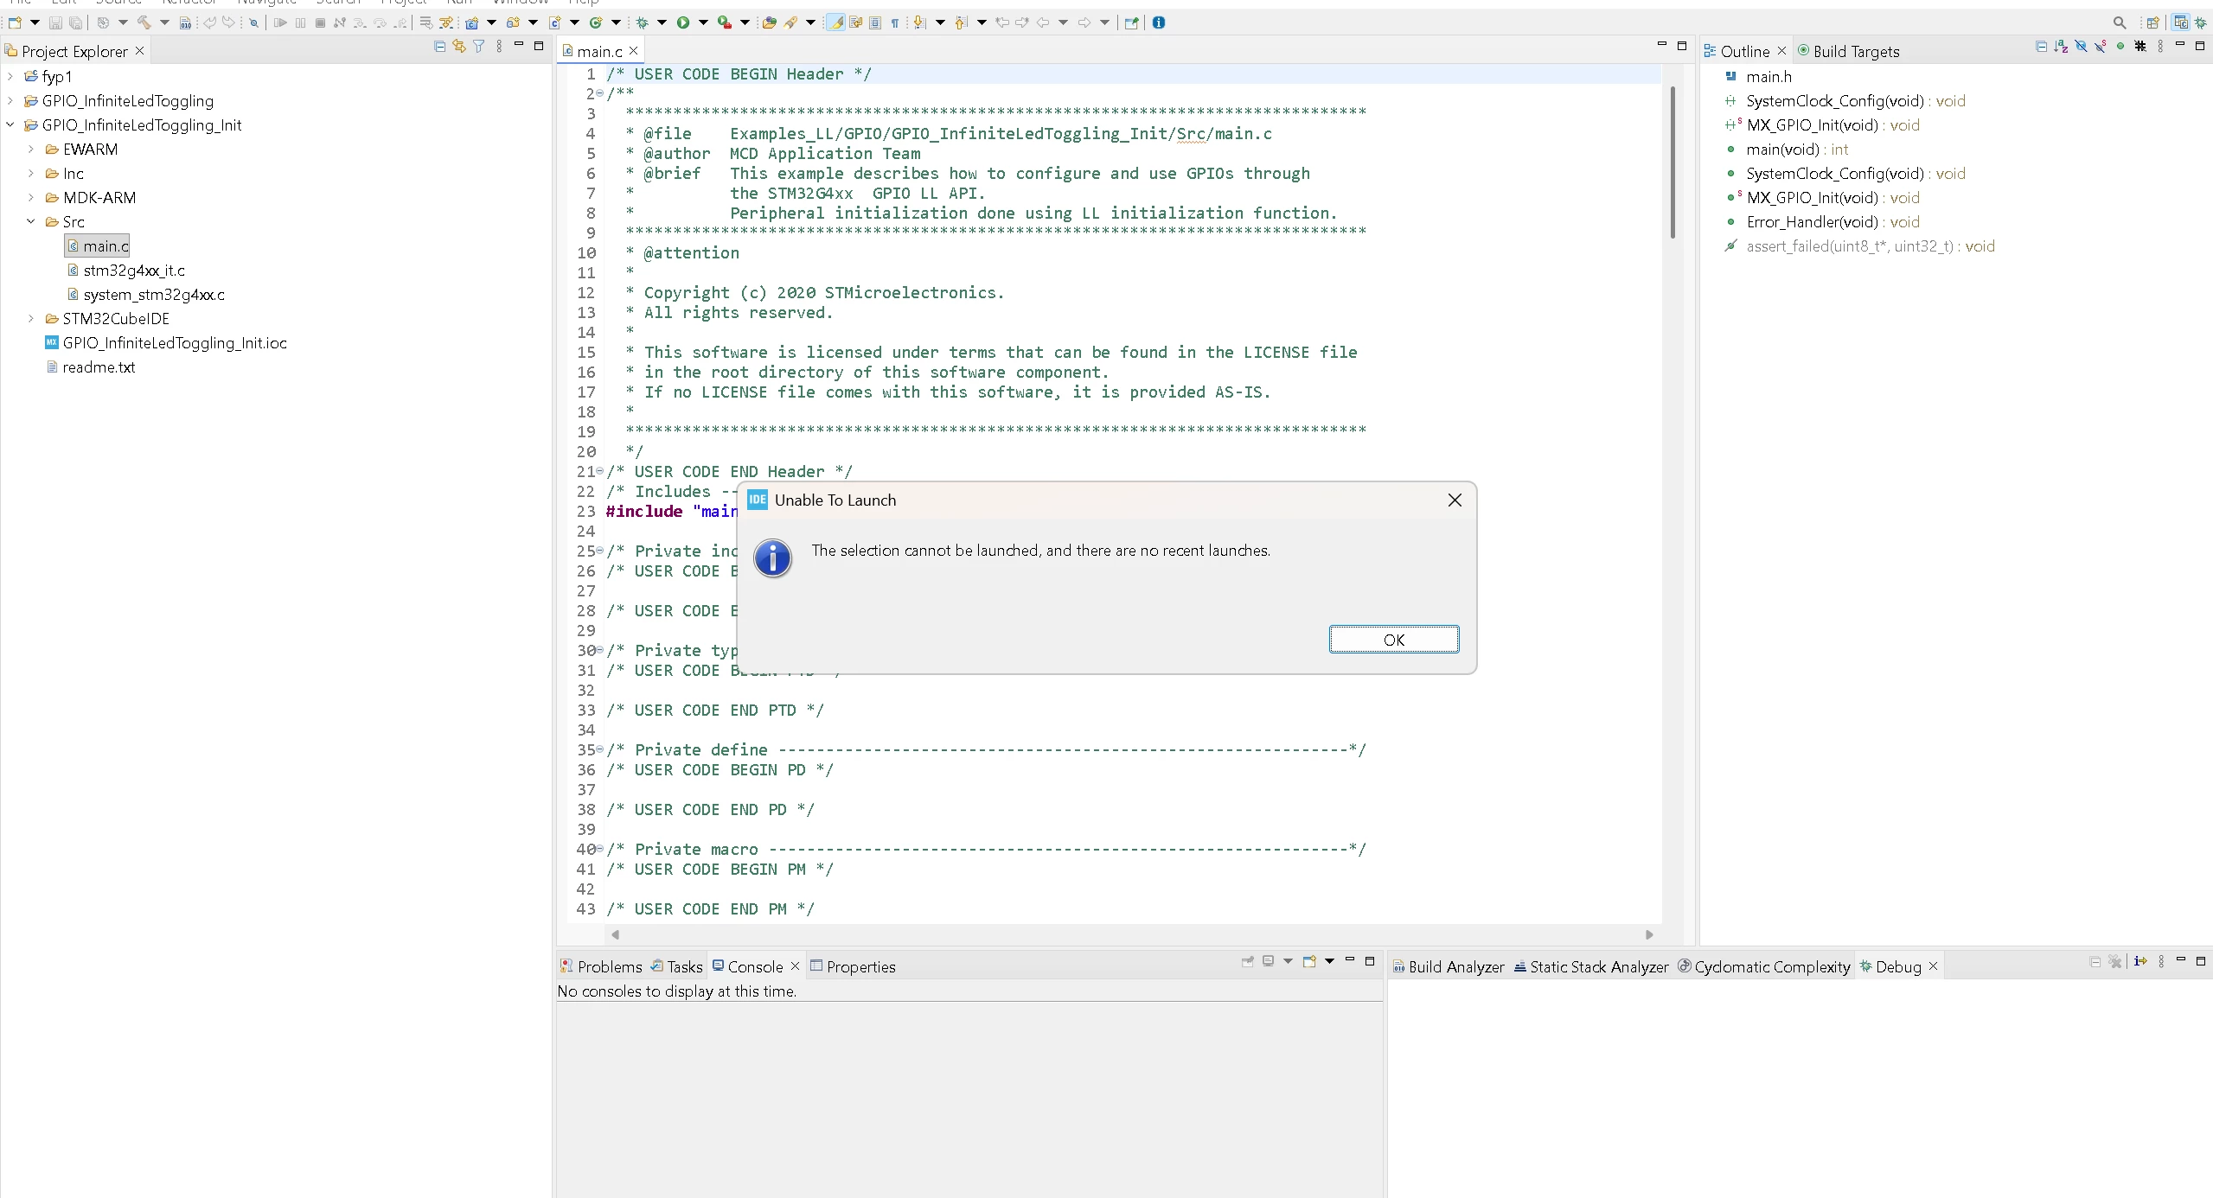Expand the STM32CubeIDE folder
The height and width of the screenshot is (1198, 2213).
30,318
